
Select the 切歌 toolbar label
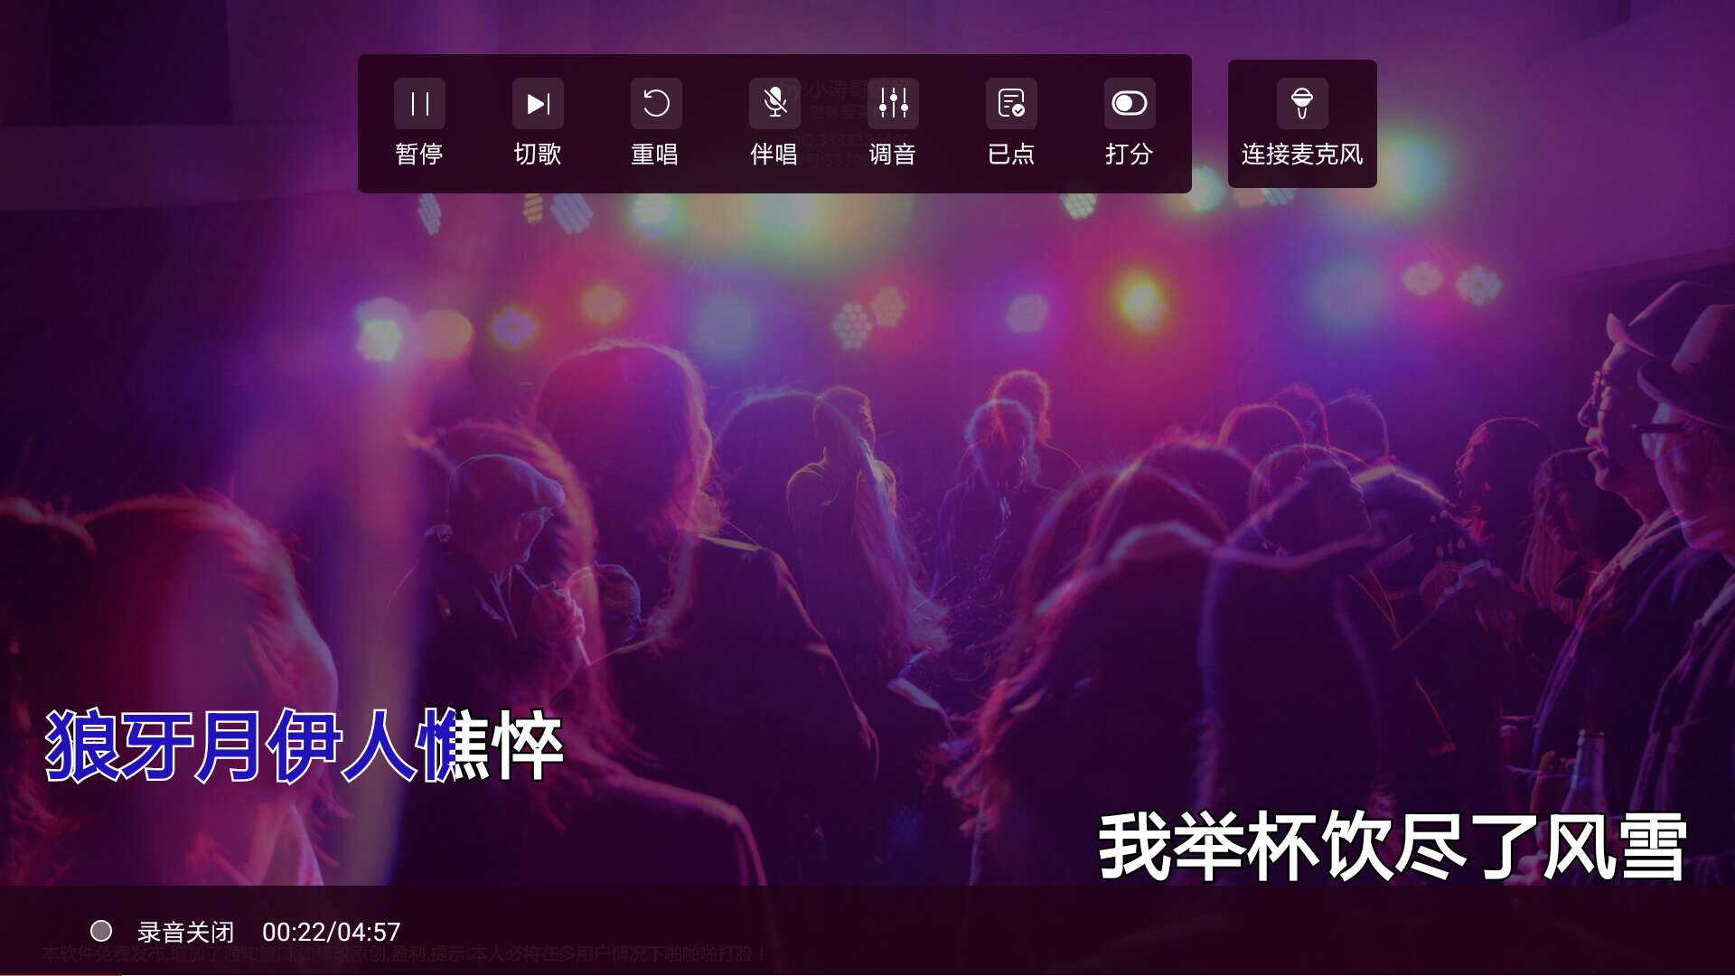(x=538, y=154)
